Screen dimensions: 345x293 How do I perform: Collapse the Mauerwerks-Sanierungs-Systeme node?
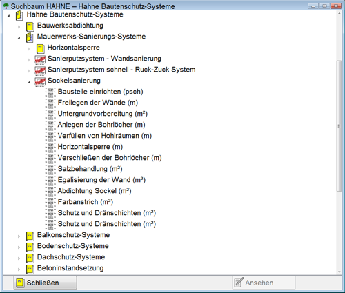point(19,38)
